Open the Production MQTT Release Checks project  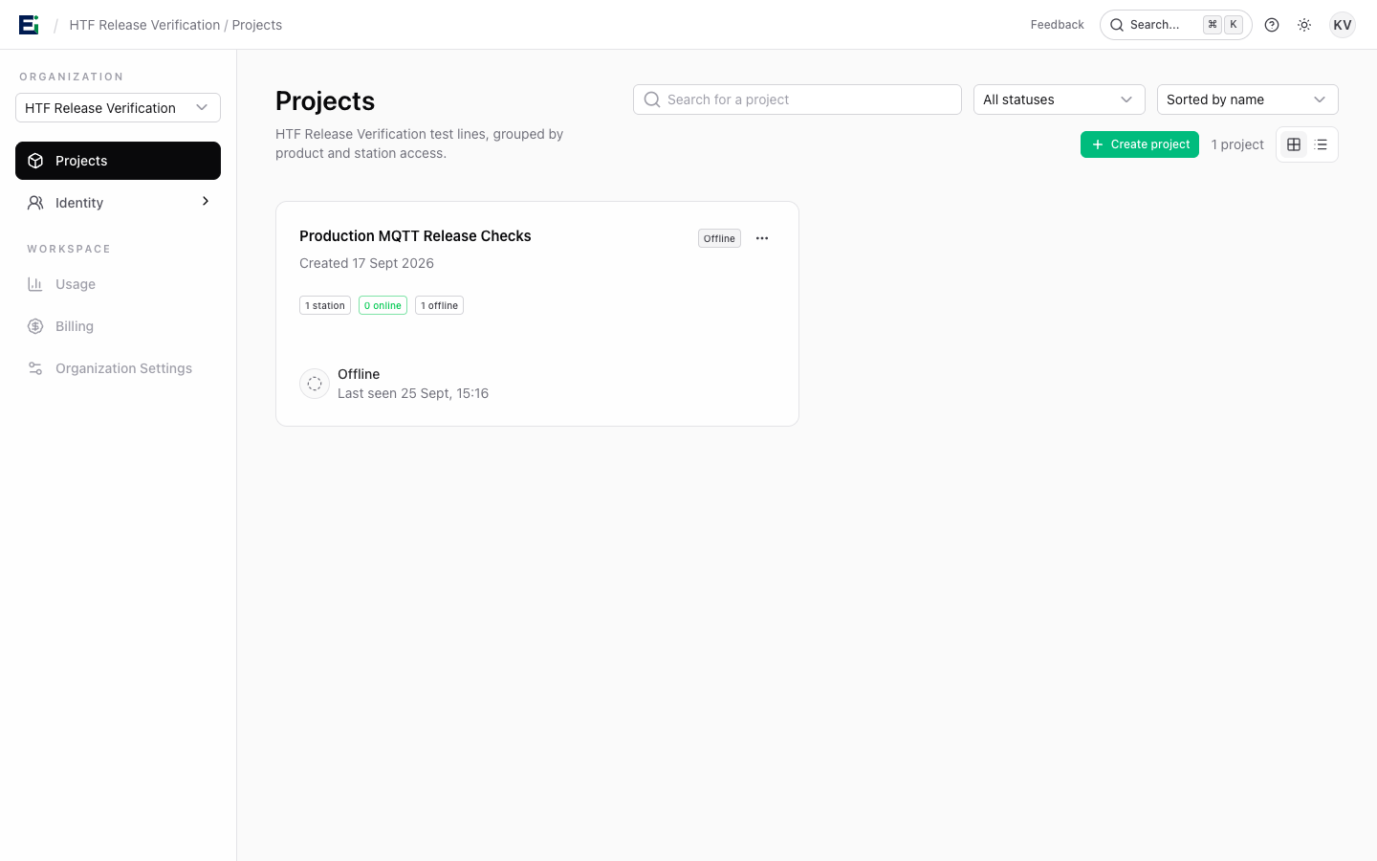(415, 236)
